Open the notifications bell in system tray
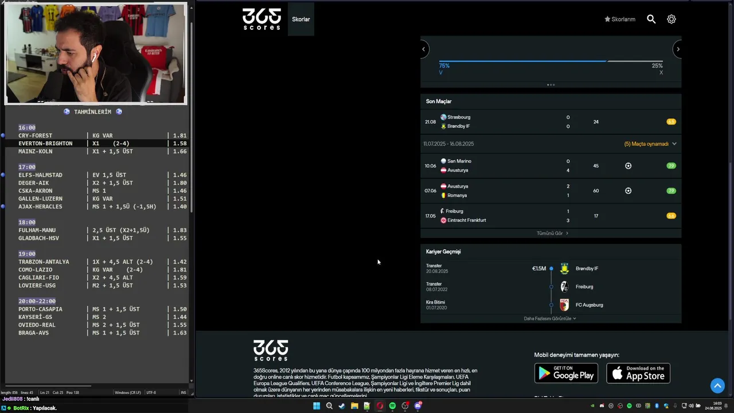 coord(727,406)
